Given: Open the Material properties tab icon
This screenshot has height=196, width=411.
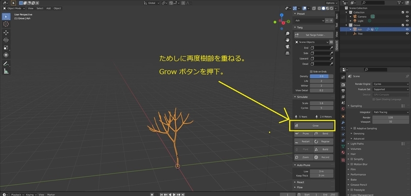Looking at the screenshot, I should click(x=343, y=152).
